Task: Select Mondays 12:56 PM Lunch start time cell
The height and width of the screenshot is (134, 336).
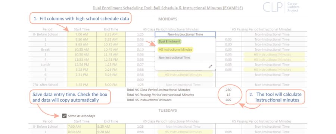Action: coord(82,64)
